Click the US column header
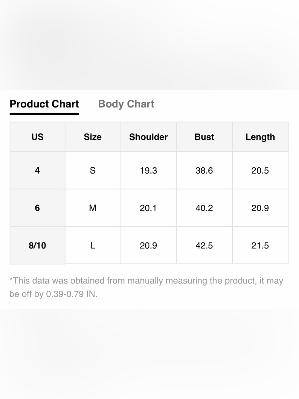 [37, 137]
